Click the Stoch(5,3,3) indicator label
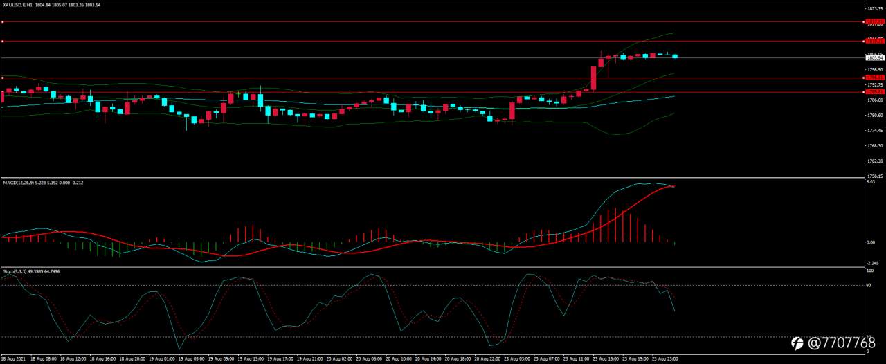886x364 pixels. (14, 271)
